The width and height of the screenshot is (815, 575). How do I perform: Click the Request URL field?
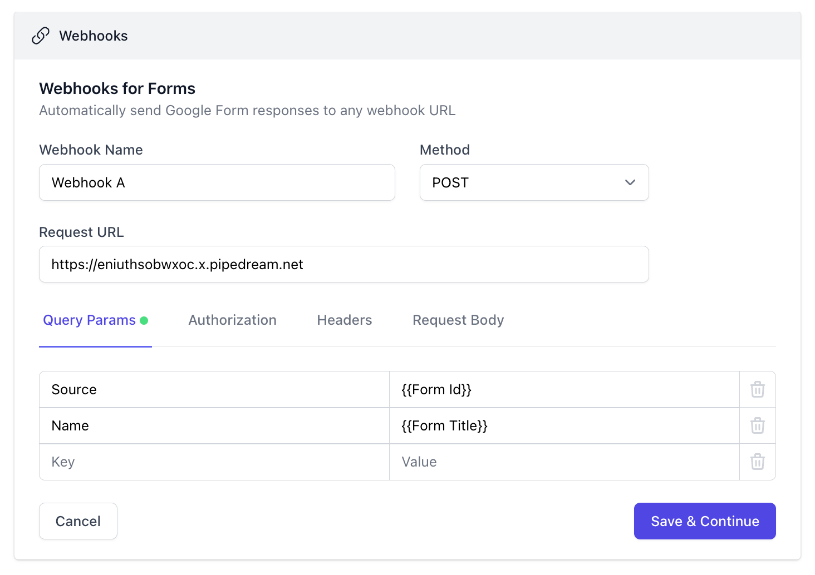[x=343, y=264]
